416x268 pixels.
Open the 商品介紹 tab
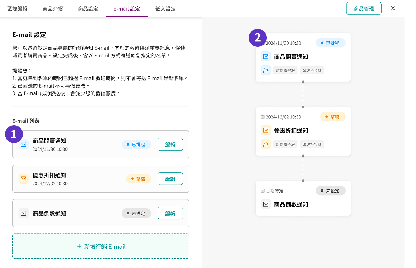click(x=53, y=9)
